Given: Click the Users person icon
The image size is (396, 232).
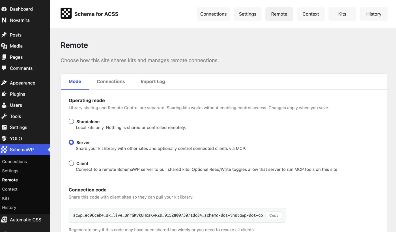Looking at the screenshot, I should pos(4,105).
